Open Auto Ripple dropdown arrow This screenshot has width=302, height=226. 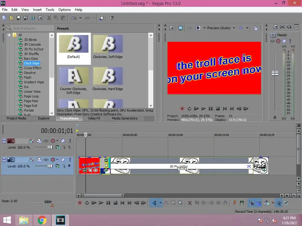[273, 203]
